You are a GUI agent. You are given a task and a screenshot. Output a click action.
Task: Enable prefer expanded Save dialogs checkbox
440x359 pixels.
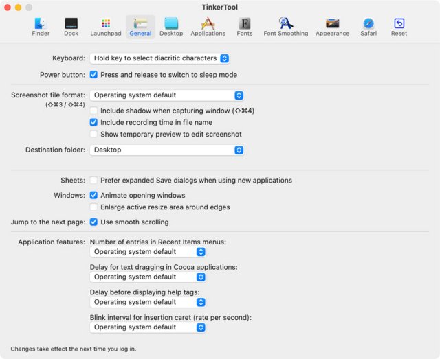pos(93,181)
